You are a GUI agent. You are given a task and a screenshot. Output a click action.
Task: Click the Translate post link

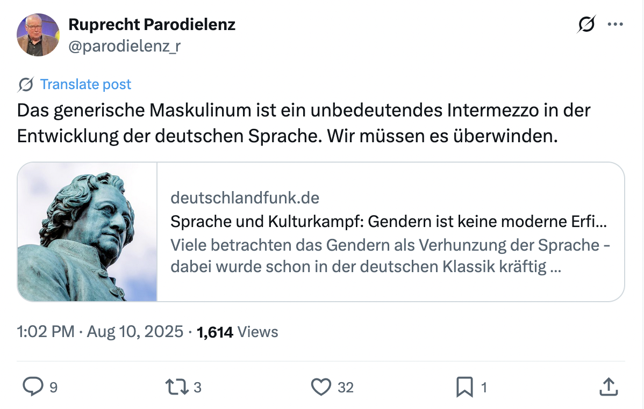tap(85, 84)
